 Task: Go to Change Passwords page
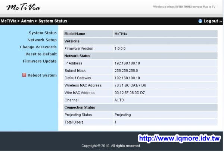tap(38, 47)
